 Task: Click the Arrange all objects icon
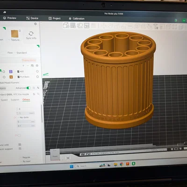(86, 26)
